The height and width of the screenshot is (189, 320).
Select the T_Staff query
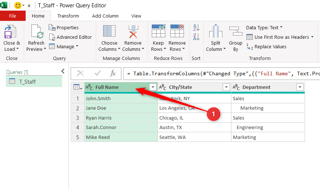click(34, 82)
